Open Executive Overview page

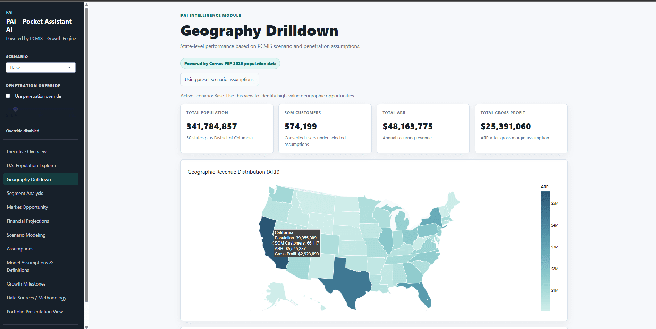(41, 151)
